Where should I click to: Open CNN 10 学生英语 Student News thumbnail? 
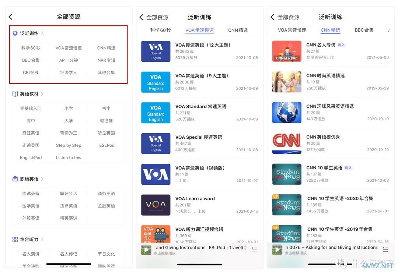tap(287, 174)
